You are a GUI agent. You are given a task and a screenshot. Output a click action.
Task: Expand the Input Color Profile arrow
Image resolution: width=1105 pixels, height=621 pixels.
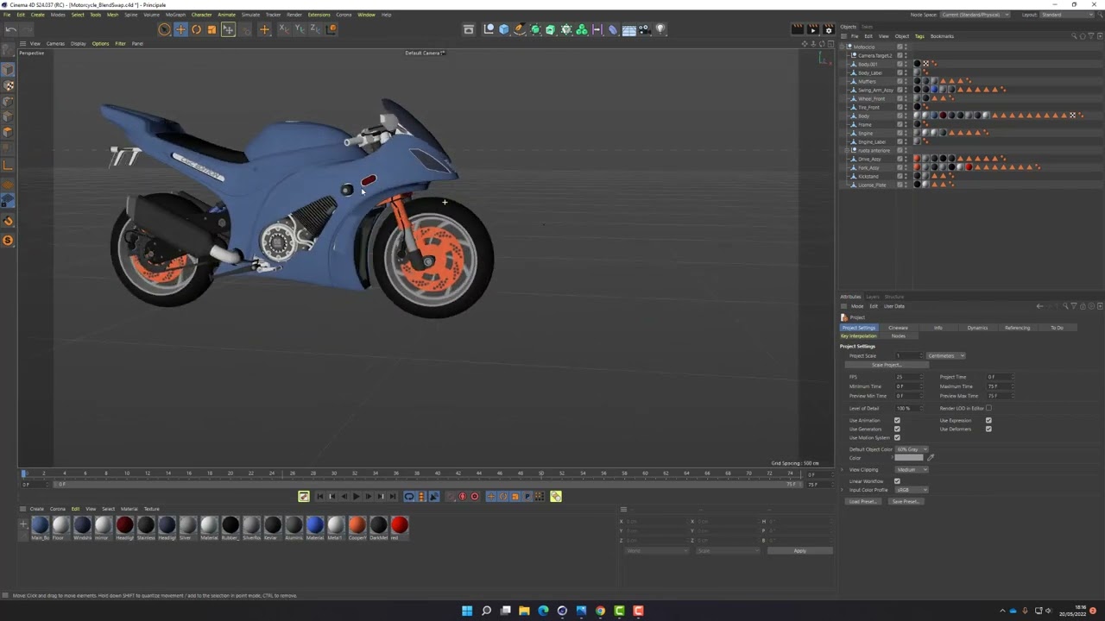[x=843, y=490]
